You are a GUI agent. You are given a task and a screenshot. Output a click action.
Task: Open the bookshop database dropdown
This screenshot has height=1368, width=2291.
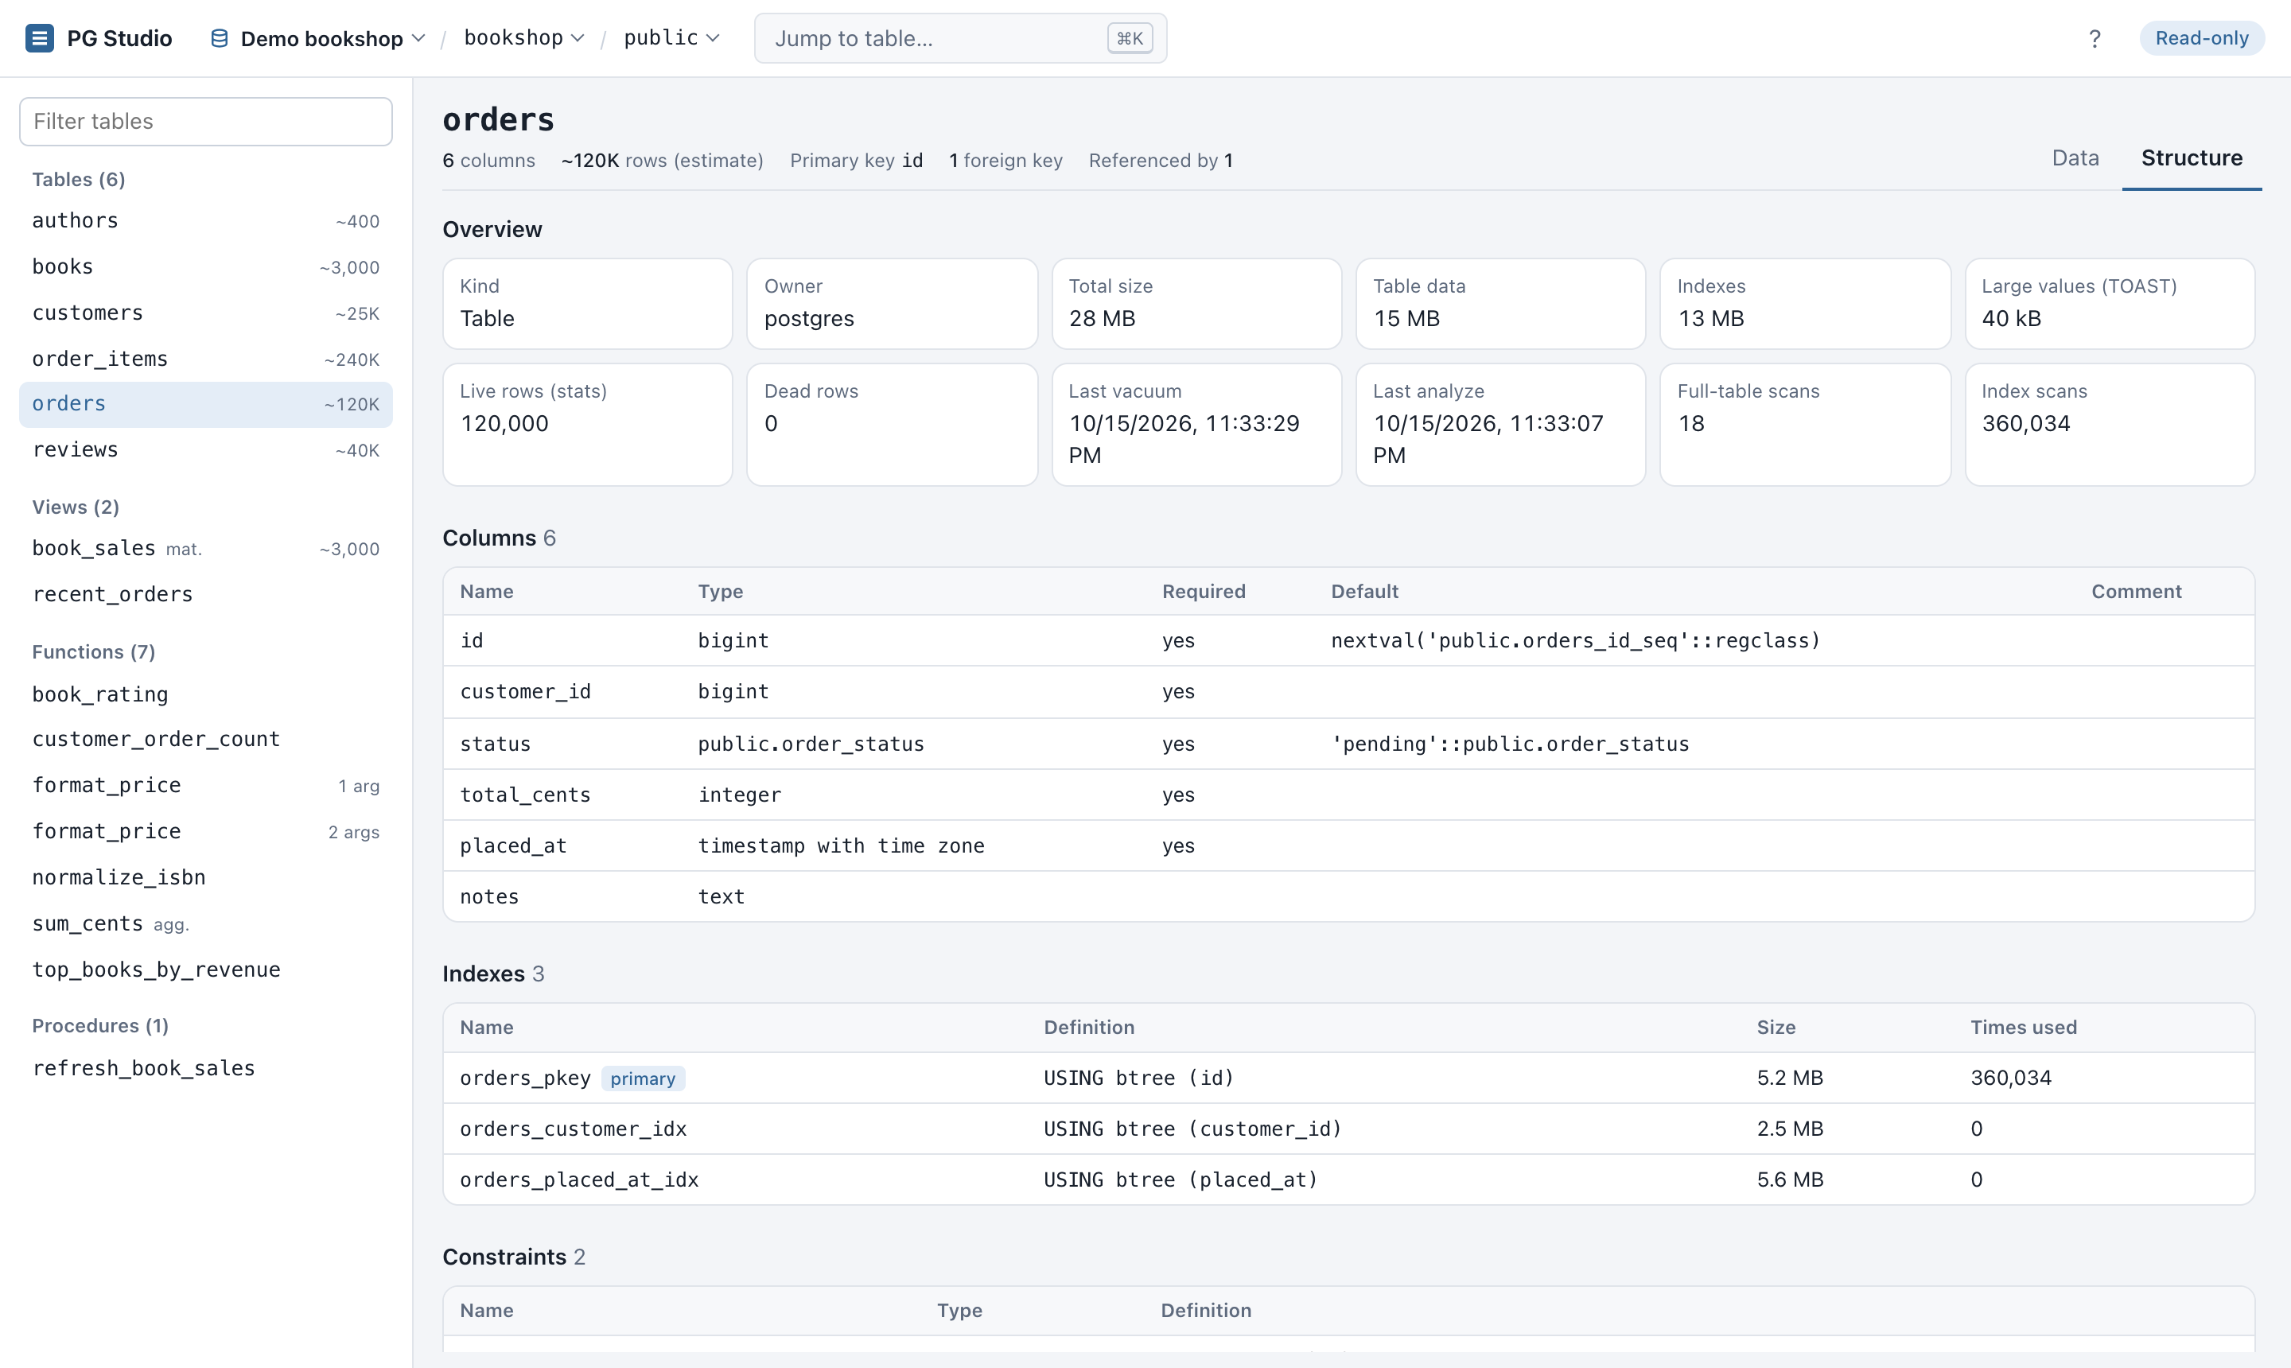point(523,38)
